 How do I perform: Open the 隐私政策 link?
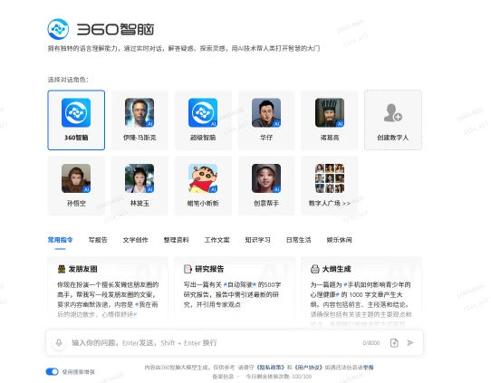click(270, 368)
